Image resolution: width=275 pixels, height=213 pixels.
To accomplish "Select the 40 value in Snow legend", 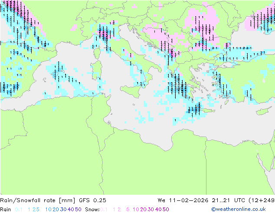I will [158, 210].
